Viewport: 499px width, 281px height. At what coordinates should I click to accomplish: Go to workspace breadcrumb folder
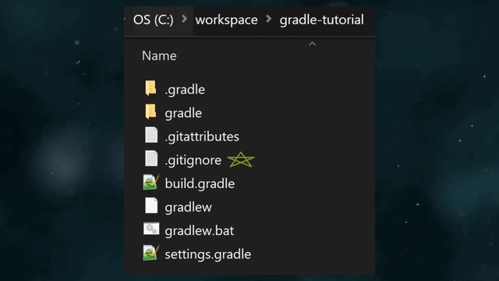pyautogui.click(x=227, y=20)
